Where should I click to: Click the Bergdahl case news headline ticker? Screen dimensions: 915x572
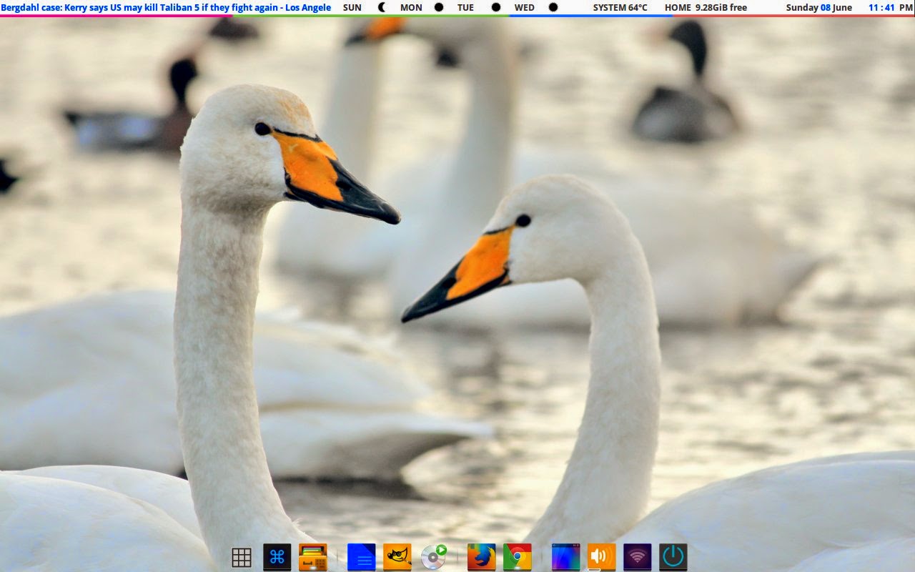[166, 7]
